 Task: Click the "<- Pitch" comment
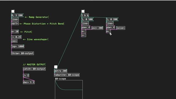(x=26, y=32)
